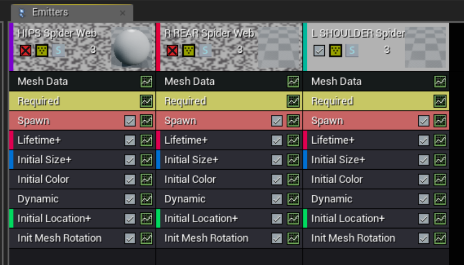The height and width of the screenshot is (265, 464).
Task: Close the Emitters tab
Action: 122,13
